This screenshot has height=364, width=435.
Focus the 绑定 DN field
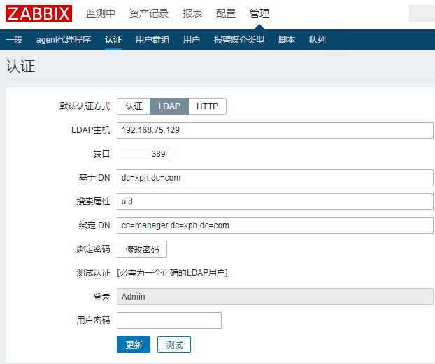[275, 225]
